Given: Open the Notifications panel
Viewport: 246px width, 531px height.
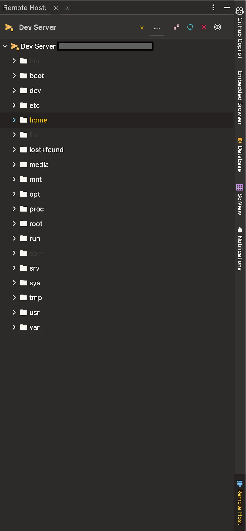Looking at the screenshot, I should coord(240,249).
